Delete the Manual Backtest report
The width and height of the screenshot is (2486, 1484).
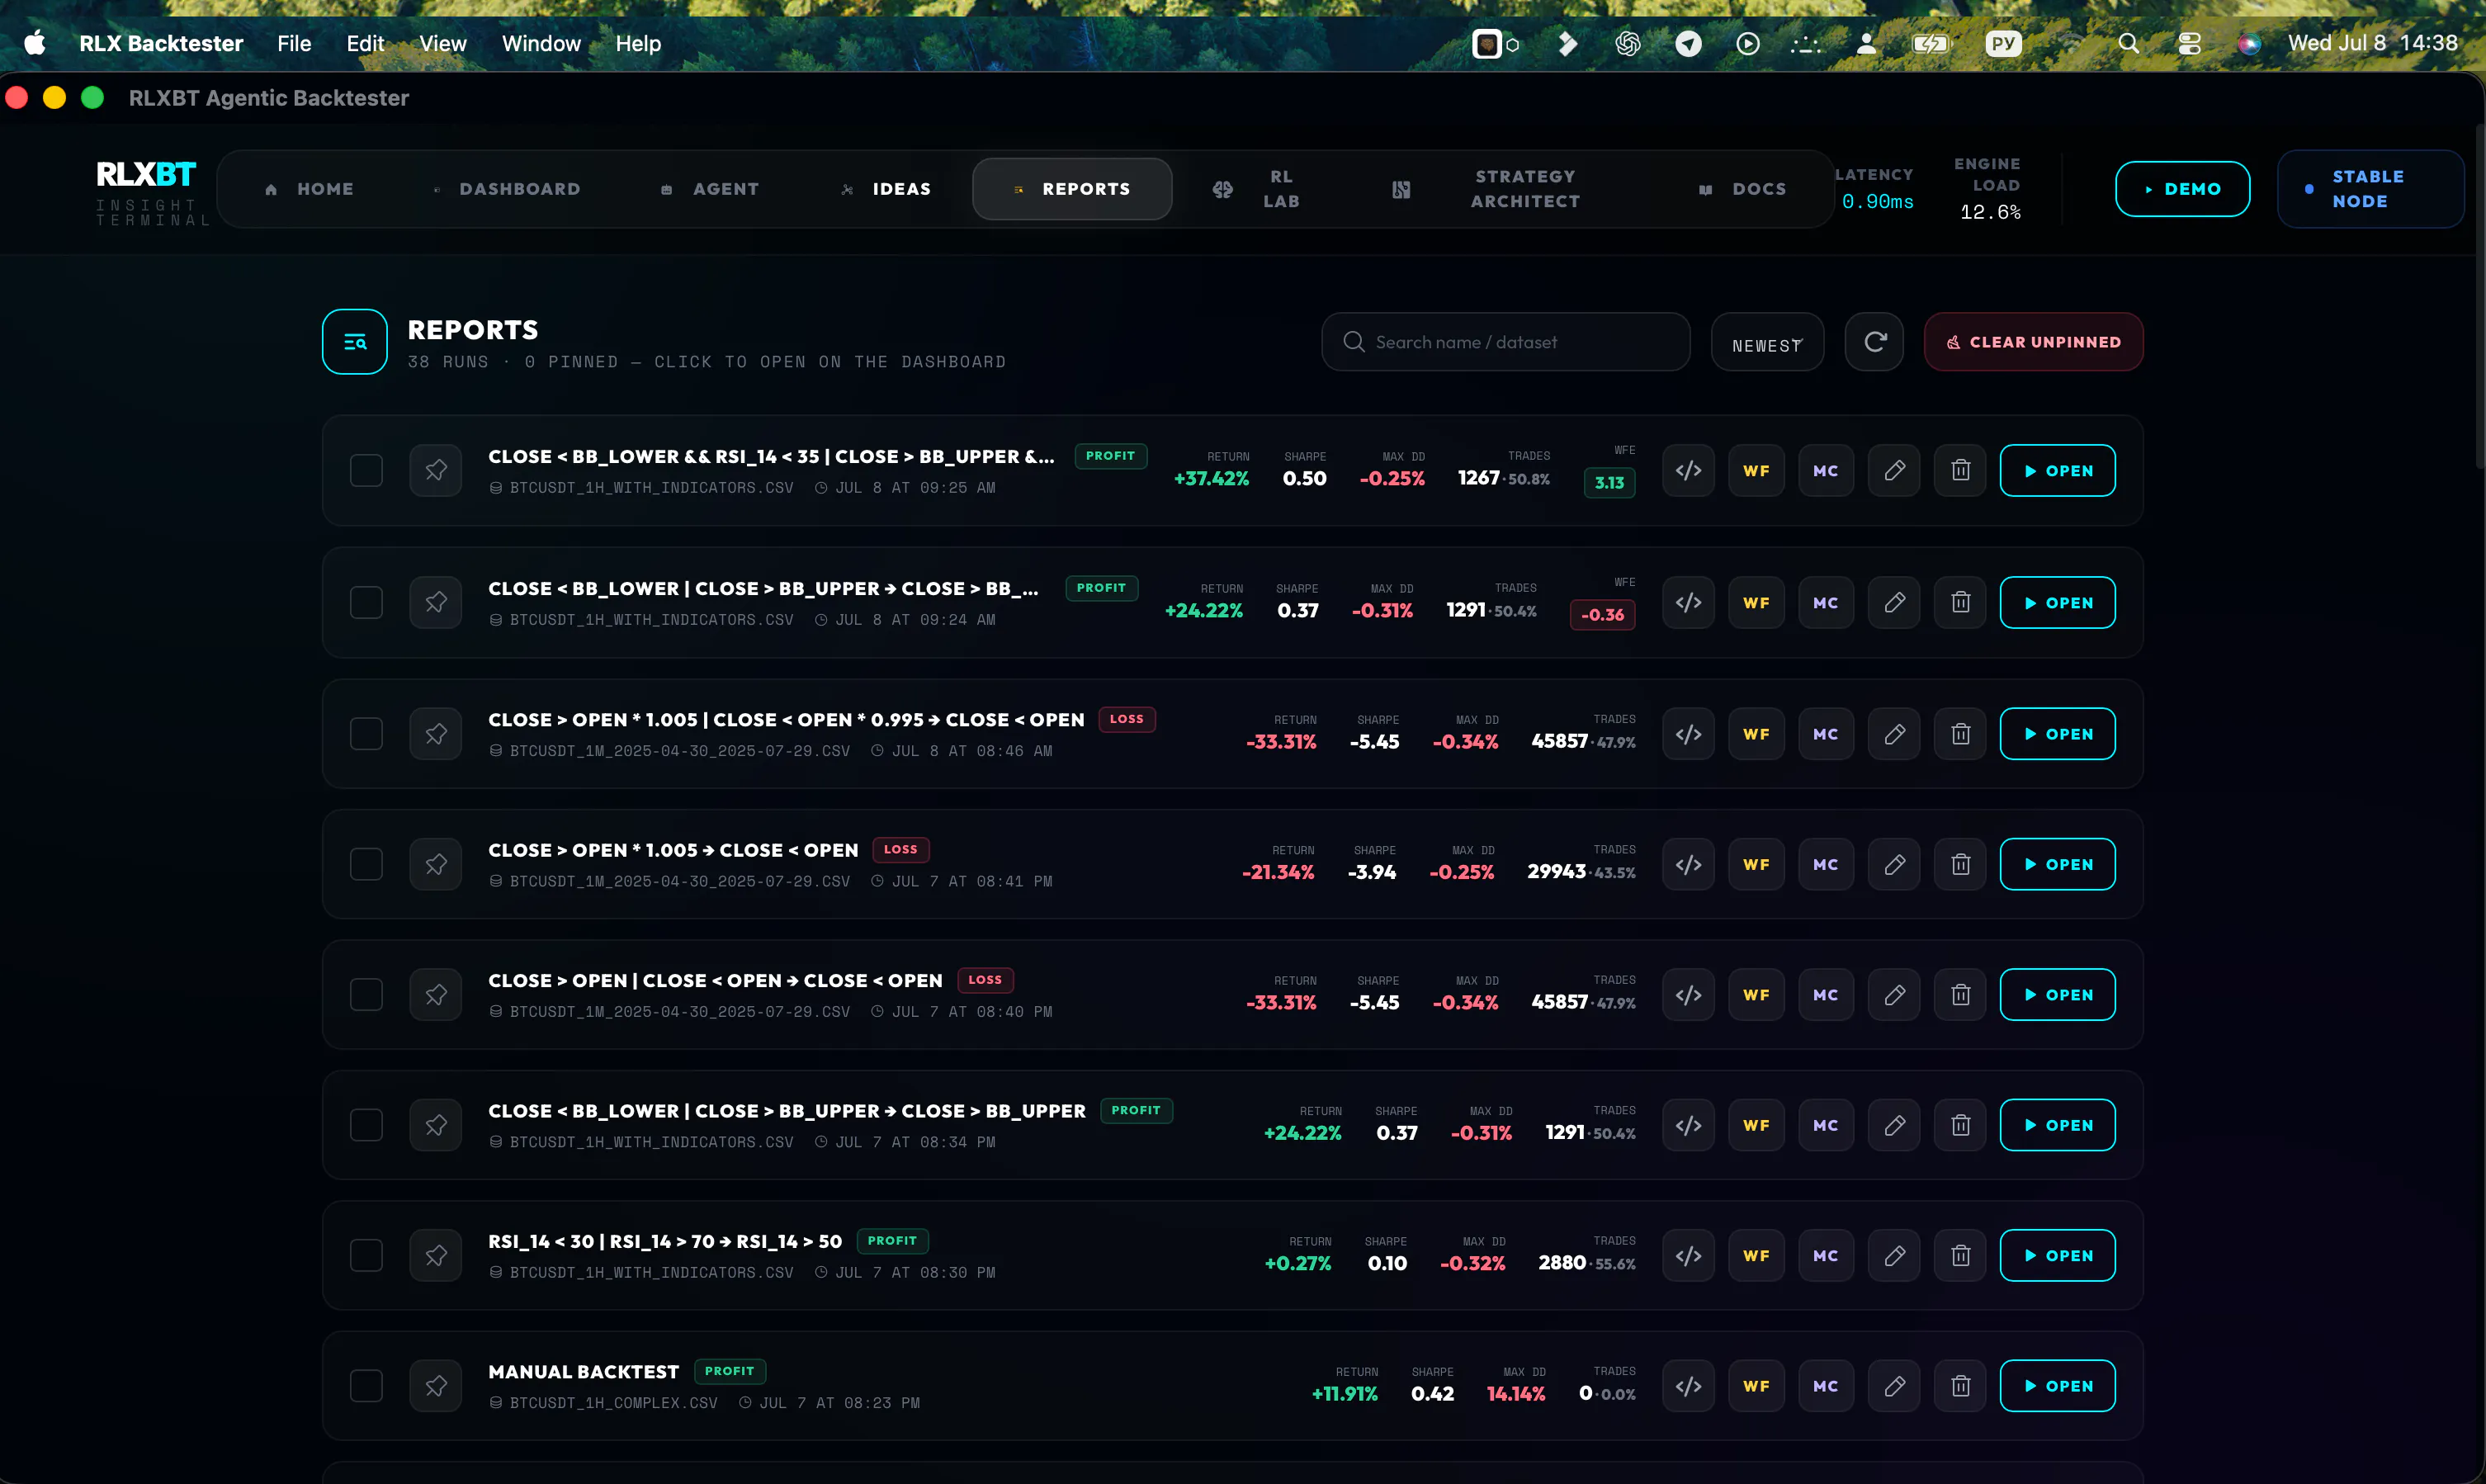1960,1386
